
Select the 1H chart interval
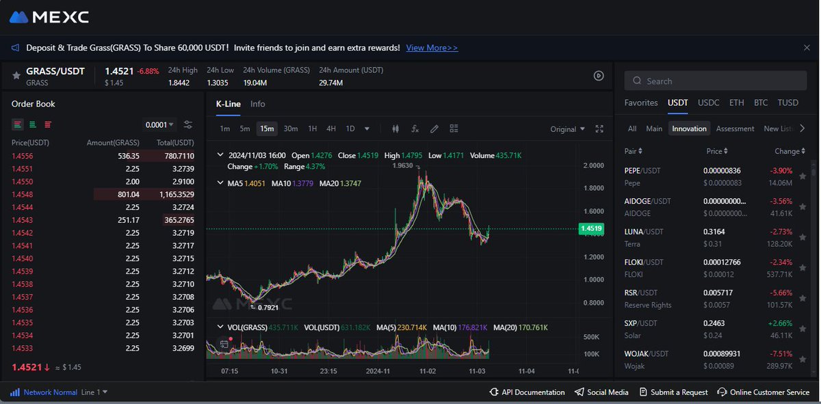(313, 129)
